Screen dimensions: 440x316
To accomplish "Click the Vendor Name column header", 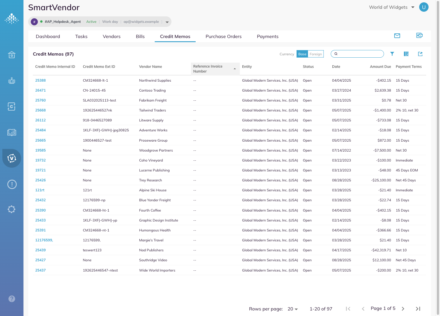I will point(150,67).
